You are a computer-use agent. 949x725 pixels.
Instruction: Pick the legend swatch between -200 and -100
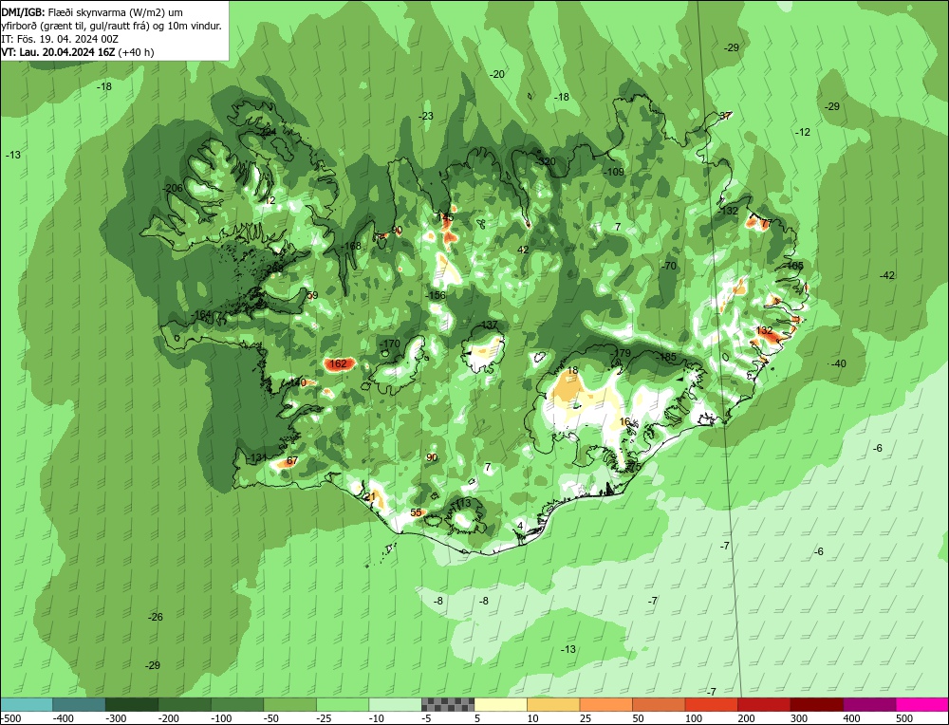coord(185,704)
